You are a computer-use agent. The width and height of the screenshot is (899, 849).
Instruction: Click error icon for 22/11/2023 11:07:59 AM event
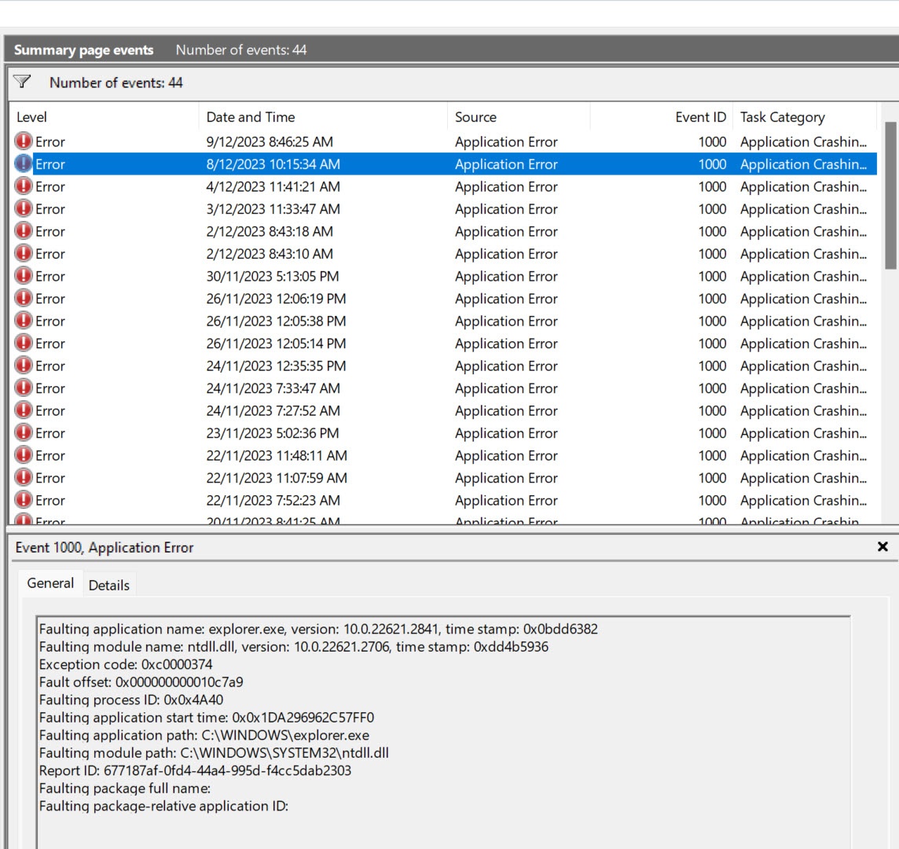(24, 476)
